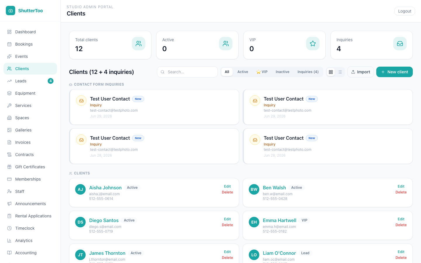Viewport: 421px width, 263px height.
Task: Click the phone number 512-555-0428
Action: tap(275, 199)
